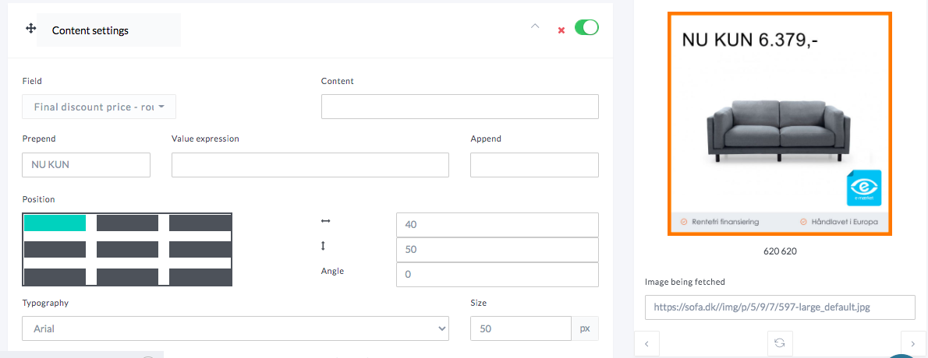
Task: Open the Typography dropdown showing Arial
Action: point(236,328)
